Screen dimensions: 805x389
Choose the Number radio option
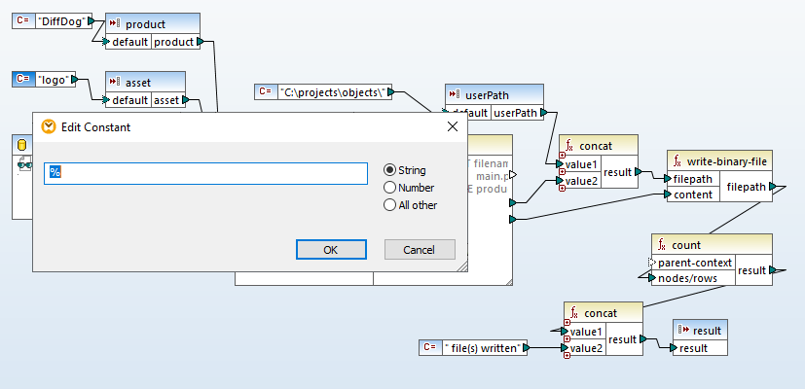coord(390,188)
